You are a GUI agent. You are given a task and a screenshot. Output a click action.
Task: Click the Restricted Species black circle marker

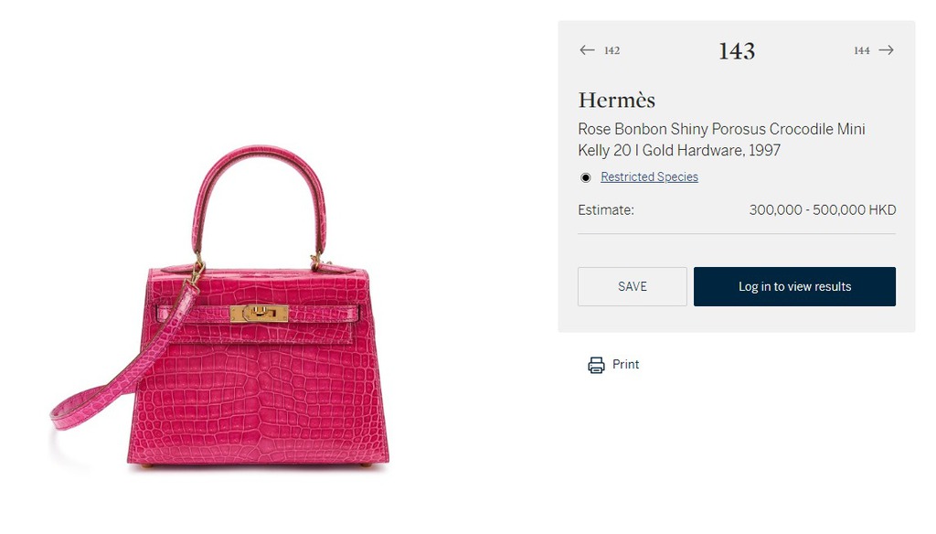tap(586, 177)
